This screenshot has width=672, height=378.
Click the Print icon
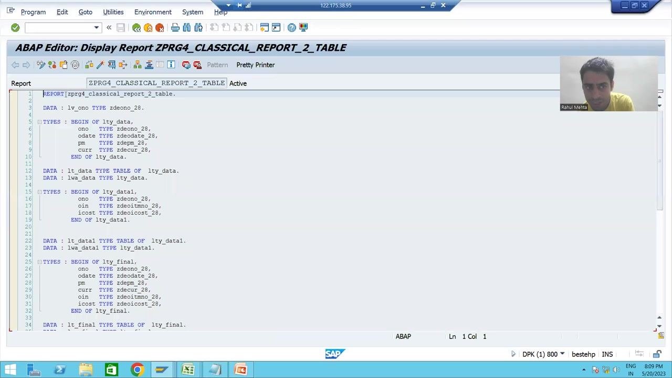click(175, 27)
